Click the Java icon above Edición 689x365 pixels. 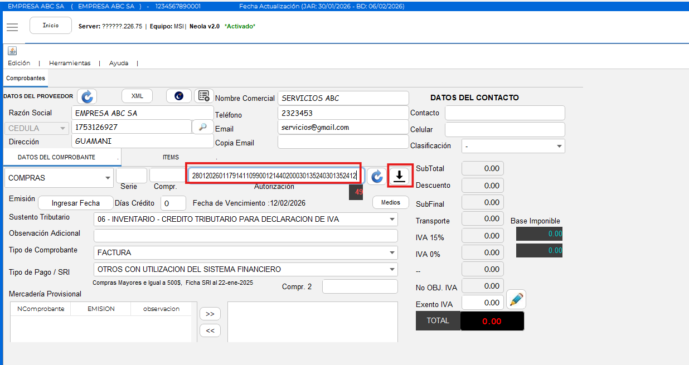coord(12,51)
